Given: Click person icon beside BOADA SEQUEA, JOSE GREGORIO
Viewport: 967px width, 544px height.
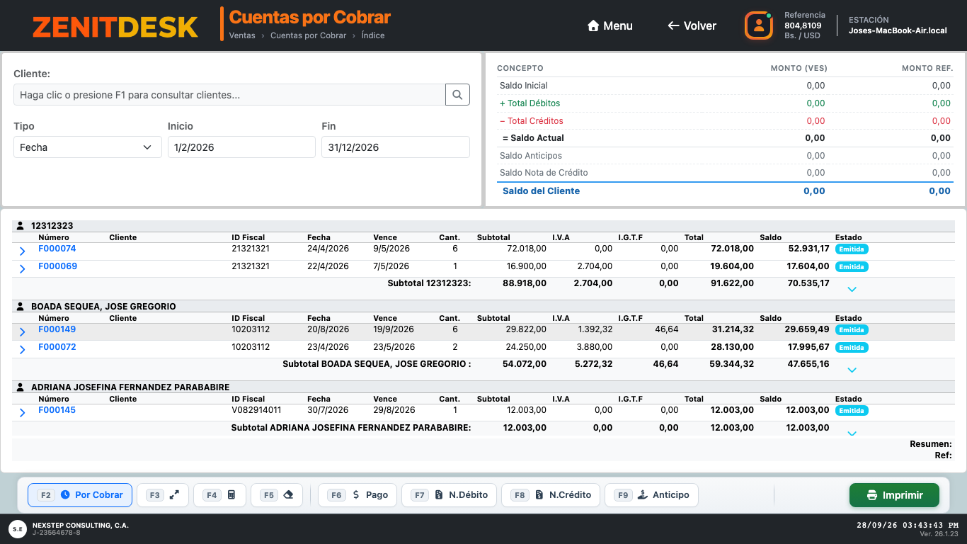Looking at the screenshot, I should point(21,307).
